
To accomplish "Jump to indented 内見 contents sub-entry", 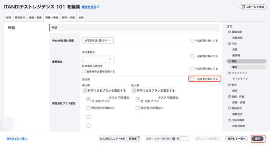I will 235,49.
